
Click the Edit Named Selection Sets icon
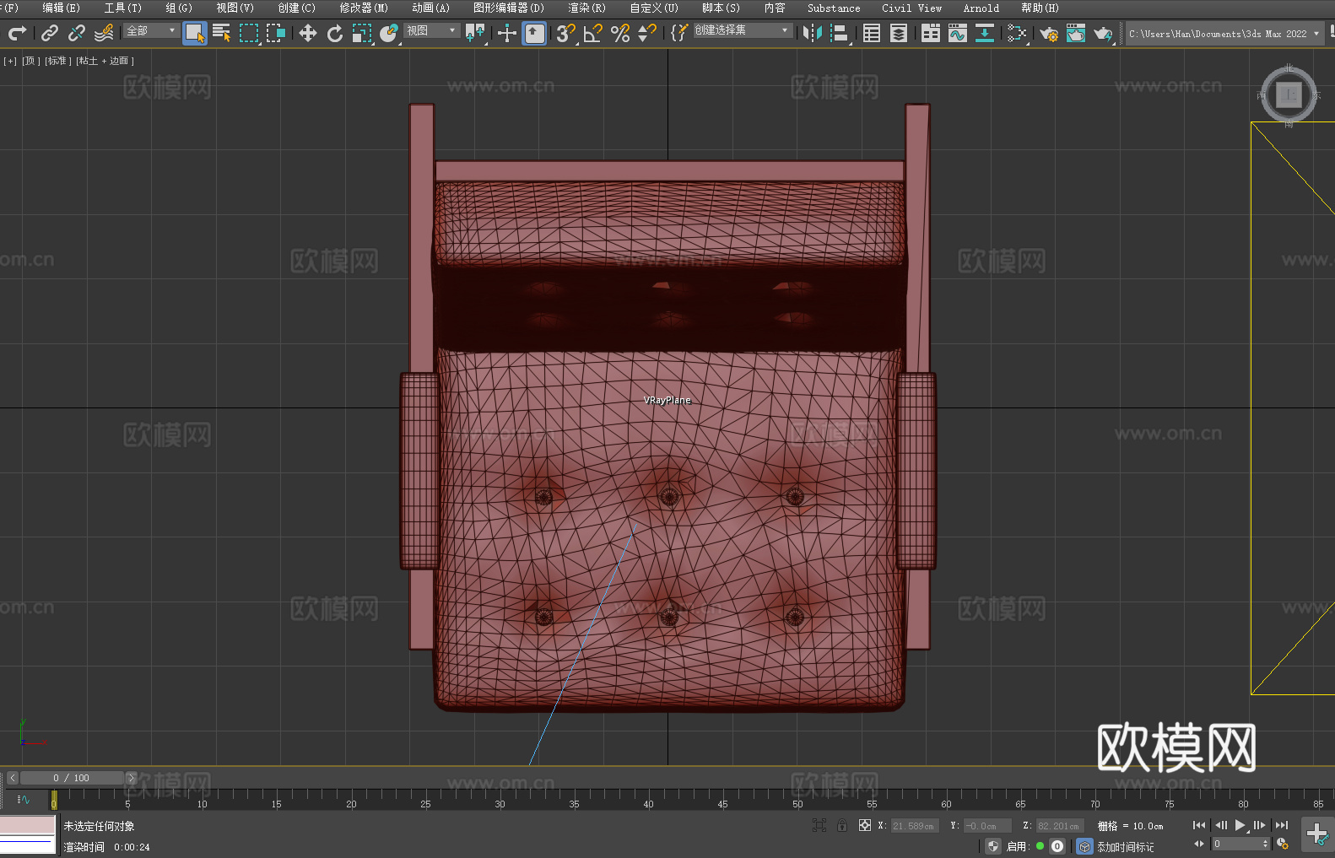679,33
